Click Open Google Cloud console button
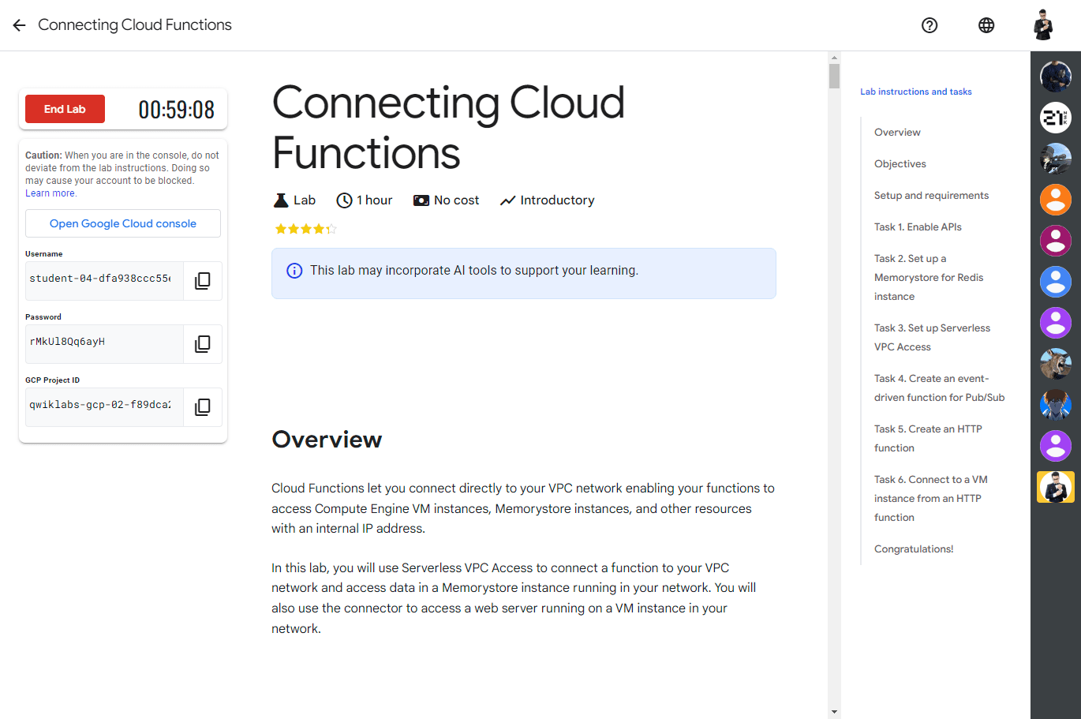The height and width of the screenshot is (719, 1081). [123, 223]
